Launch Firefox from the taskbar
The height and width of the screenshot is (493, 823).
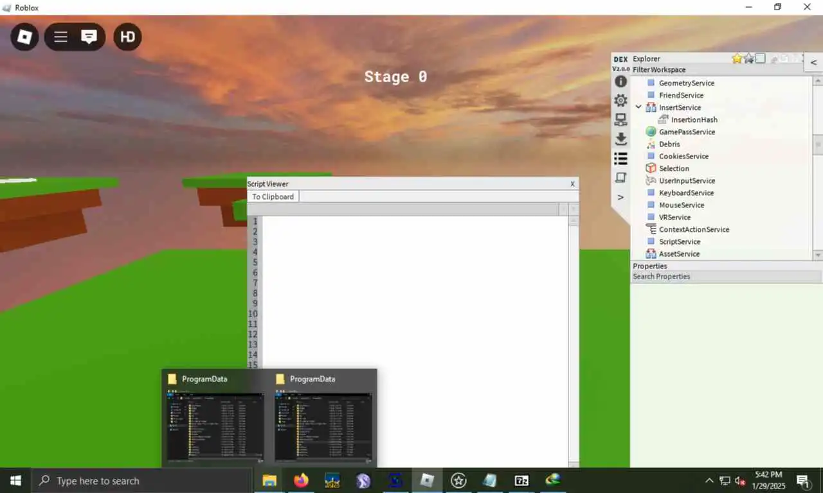[301, 480]
